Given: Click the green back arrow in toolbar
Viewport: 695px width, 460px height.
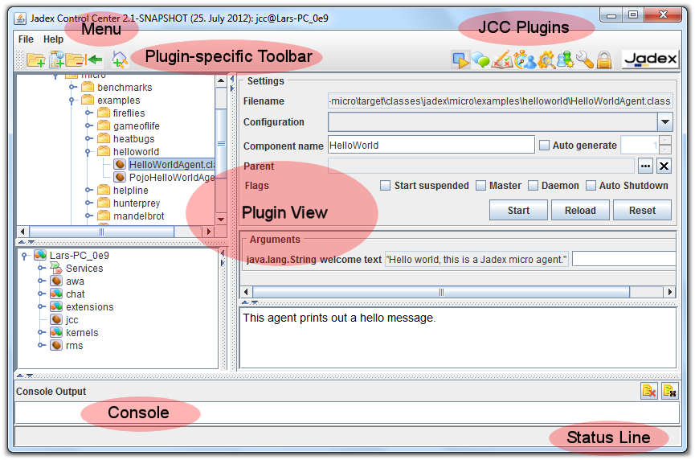Looking at the screenshot, I should point(96,60).
